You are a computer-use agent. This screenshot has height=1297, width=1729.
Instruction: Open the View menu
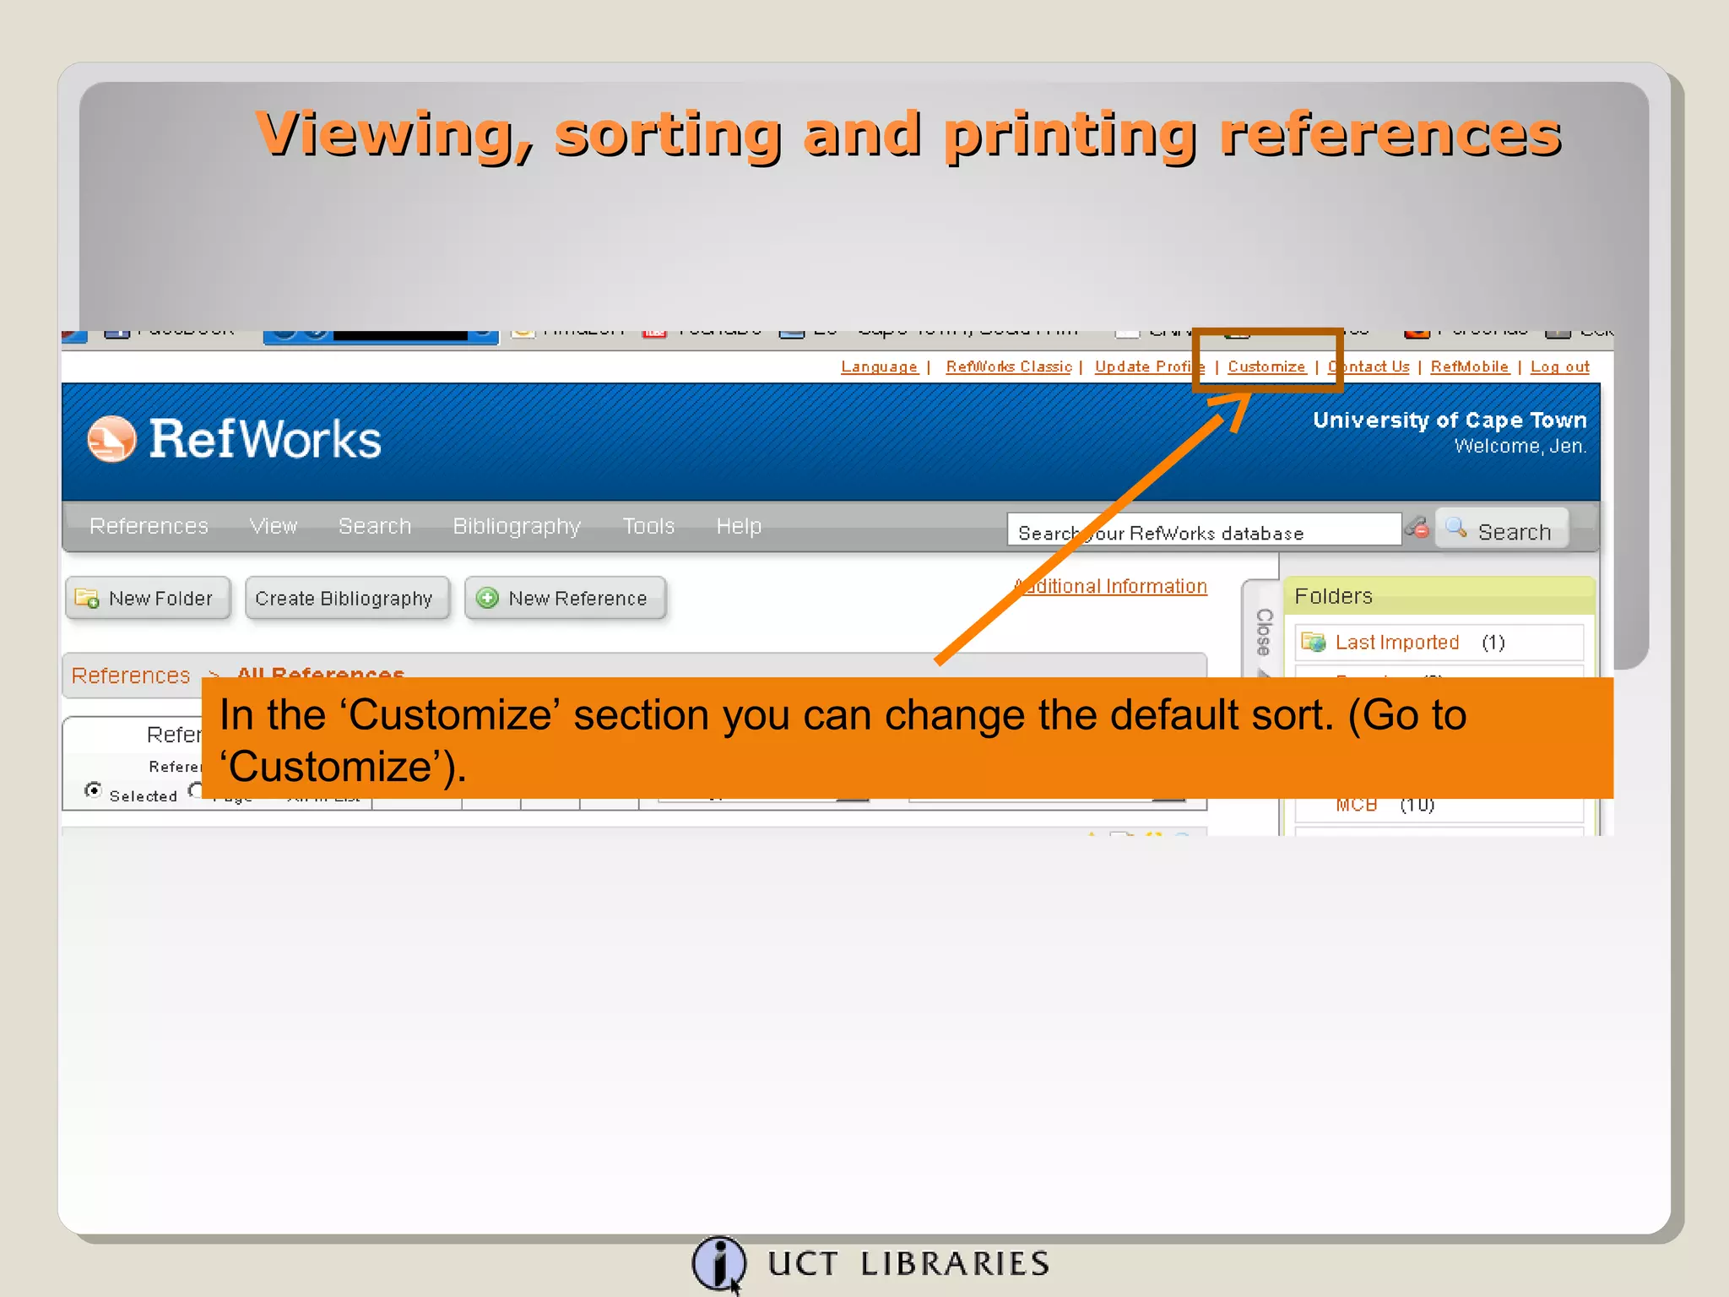[x=274, y=526]
